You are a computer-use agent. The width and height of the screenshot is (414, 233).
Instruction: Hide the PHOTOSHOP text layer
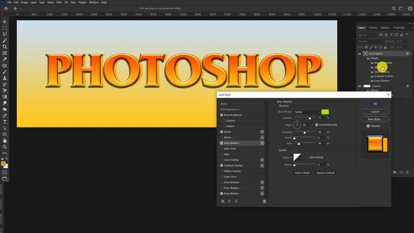pos(360,54)
